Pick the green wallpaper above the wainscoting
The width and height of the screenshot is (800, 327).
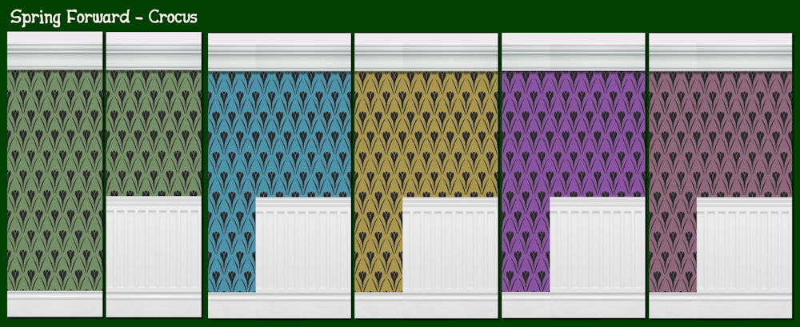point(154,133)
